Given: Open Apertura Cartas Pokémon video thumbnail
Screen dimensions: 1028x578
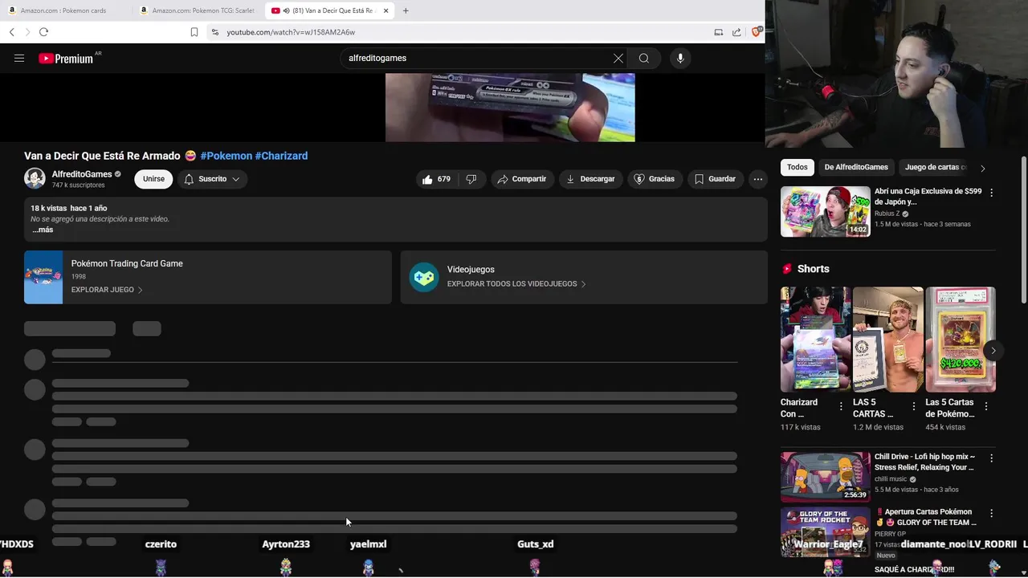Looking at the screenshot, I should (x=826, y=531).
